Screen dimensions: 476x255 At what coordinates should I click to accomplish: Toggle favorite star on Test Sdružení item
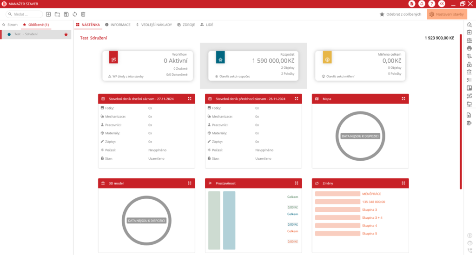[x=66, y=34]
